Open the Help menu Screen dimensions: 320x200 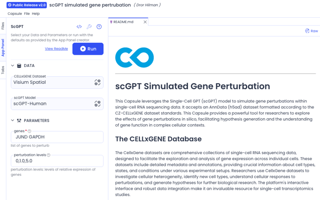pyautogui.click(x=36, y=14)
